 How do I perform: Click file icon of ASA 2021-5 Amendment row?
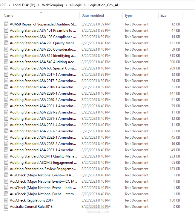6,131
